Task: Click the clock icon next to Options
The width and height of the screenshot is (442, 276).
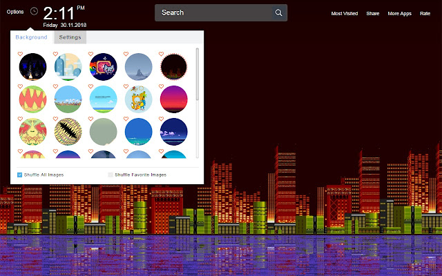Action: (x=34, y=11)
